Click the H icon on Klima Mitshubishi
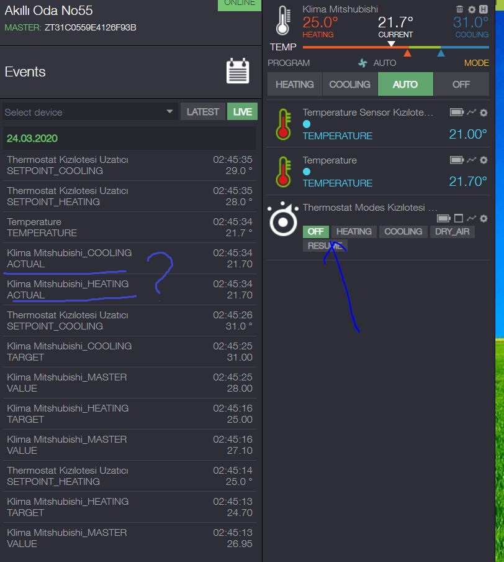The width and height of the screenshot is (504, 562). (484, 9)
